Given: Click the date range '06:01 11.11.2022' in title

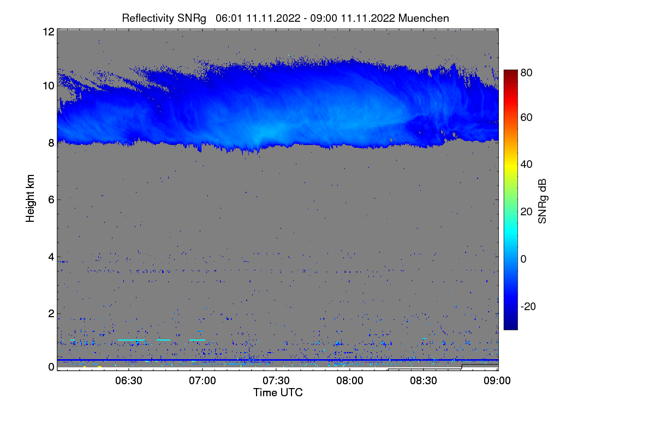Looking at the screenshot, I should coord(258,18).
